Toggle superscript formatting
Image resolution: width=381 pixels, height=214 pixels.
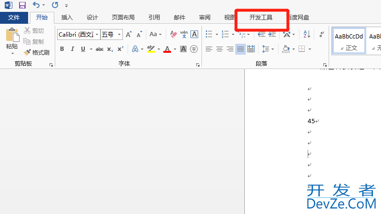(120, 49)
